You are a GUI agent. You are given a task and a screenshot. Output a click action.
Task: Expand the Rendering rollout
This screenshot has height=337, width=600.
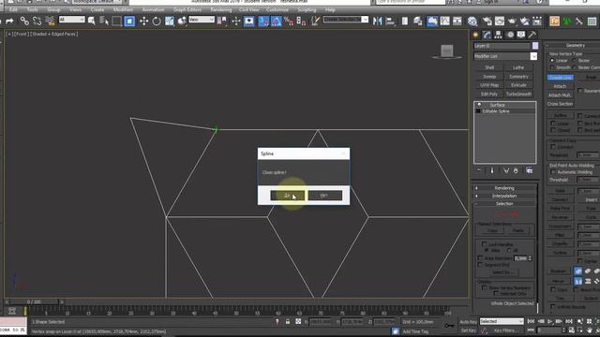click(x=504, y=188)
